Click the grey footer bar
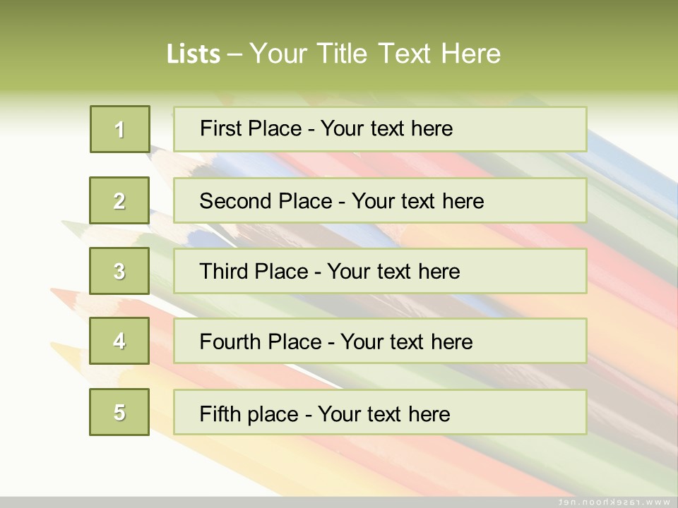This screenshot has width=678, height=508. tap(339, 502)
